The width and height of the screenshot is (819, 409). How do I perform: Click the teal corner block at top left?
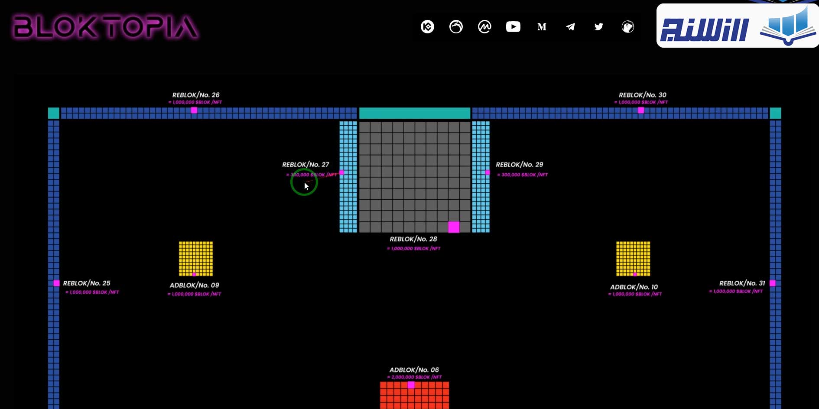tap(54, 113)
